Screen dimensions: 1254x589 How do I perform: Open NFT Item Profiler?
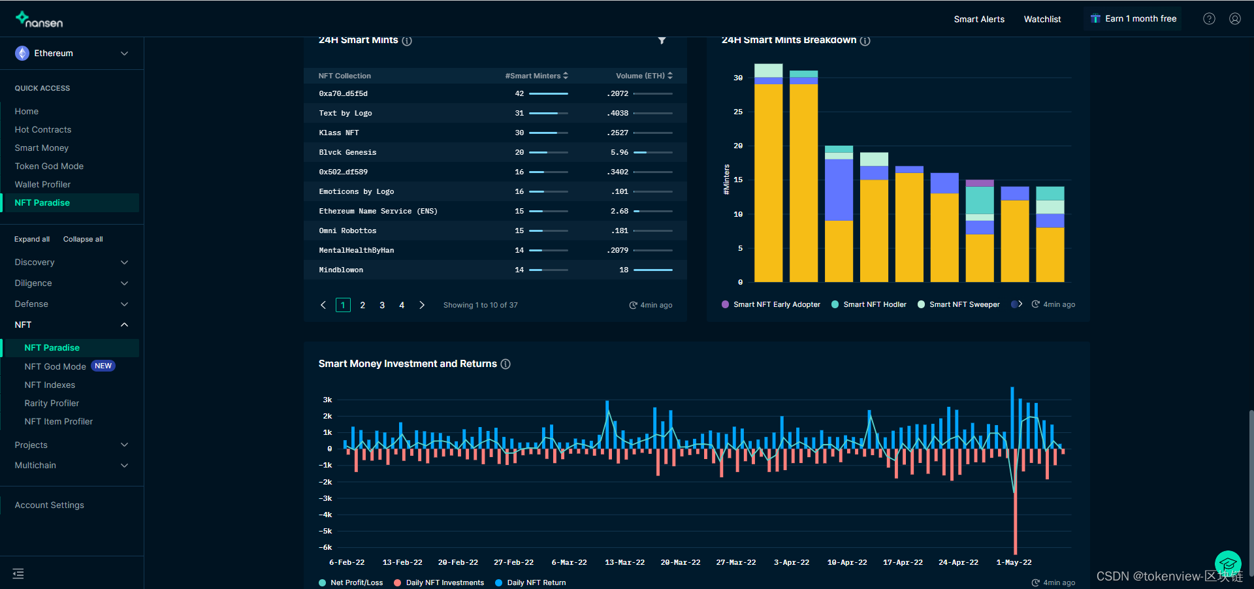[x=59, y=422]
